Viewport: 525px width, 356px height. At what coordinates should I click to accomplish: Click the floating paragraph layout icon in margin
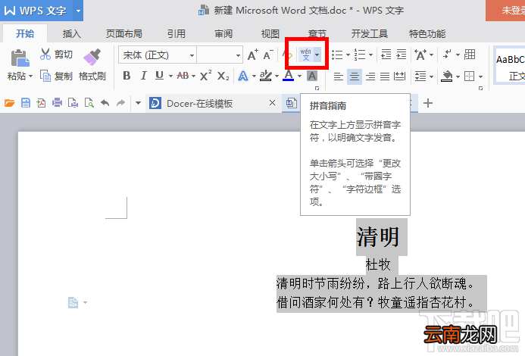(73, 302)
